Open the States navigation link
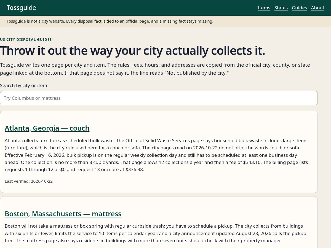This screenshot has width=331, height=248. (281, 8)
